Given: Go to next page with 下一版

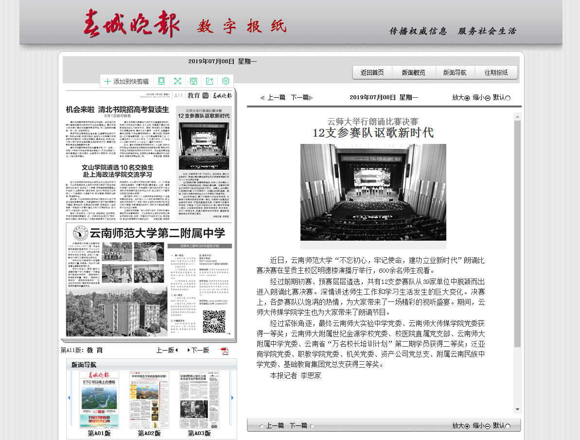Looking at the screenshot, I should [198, 350].
